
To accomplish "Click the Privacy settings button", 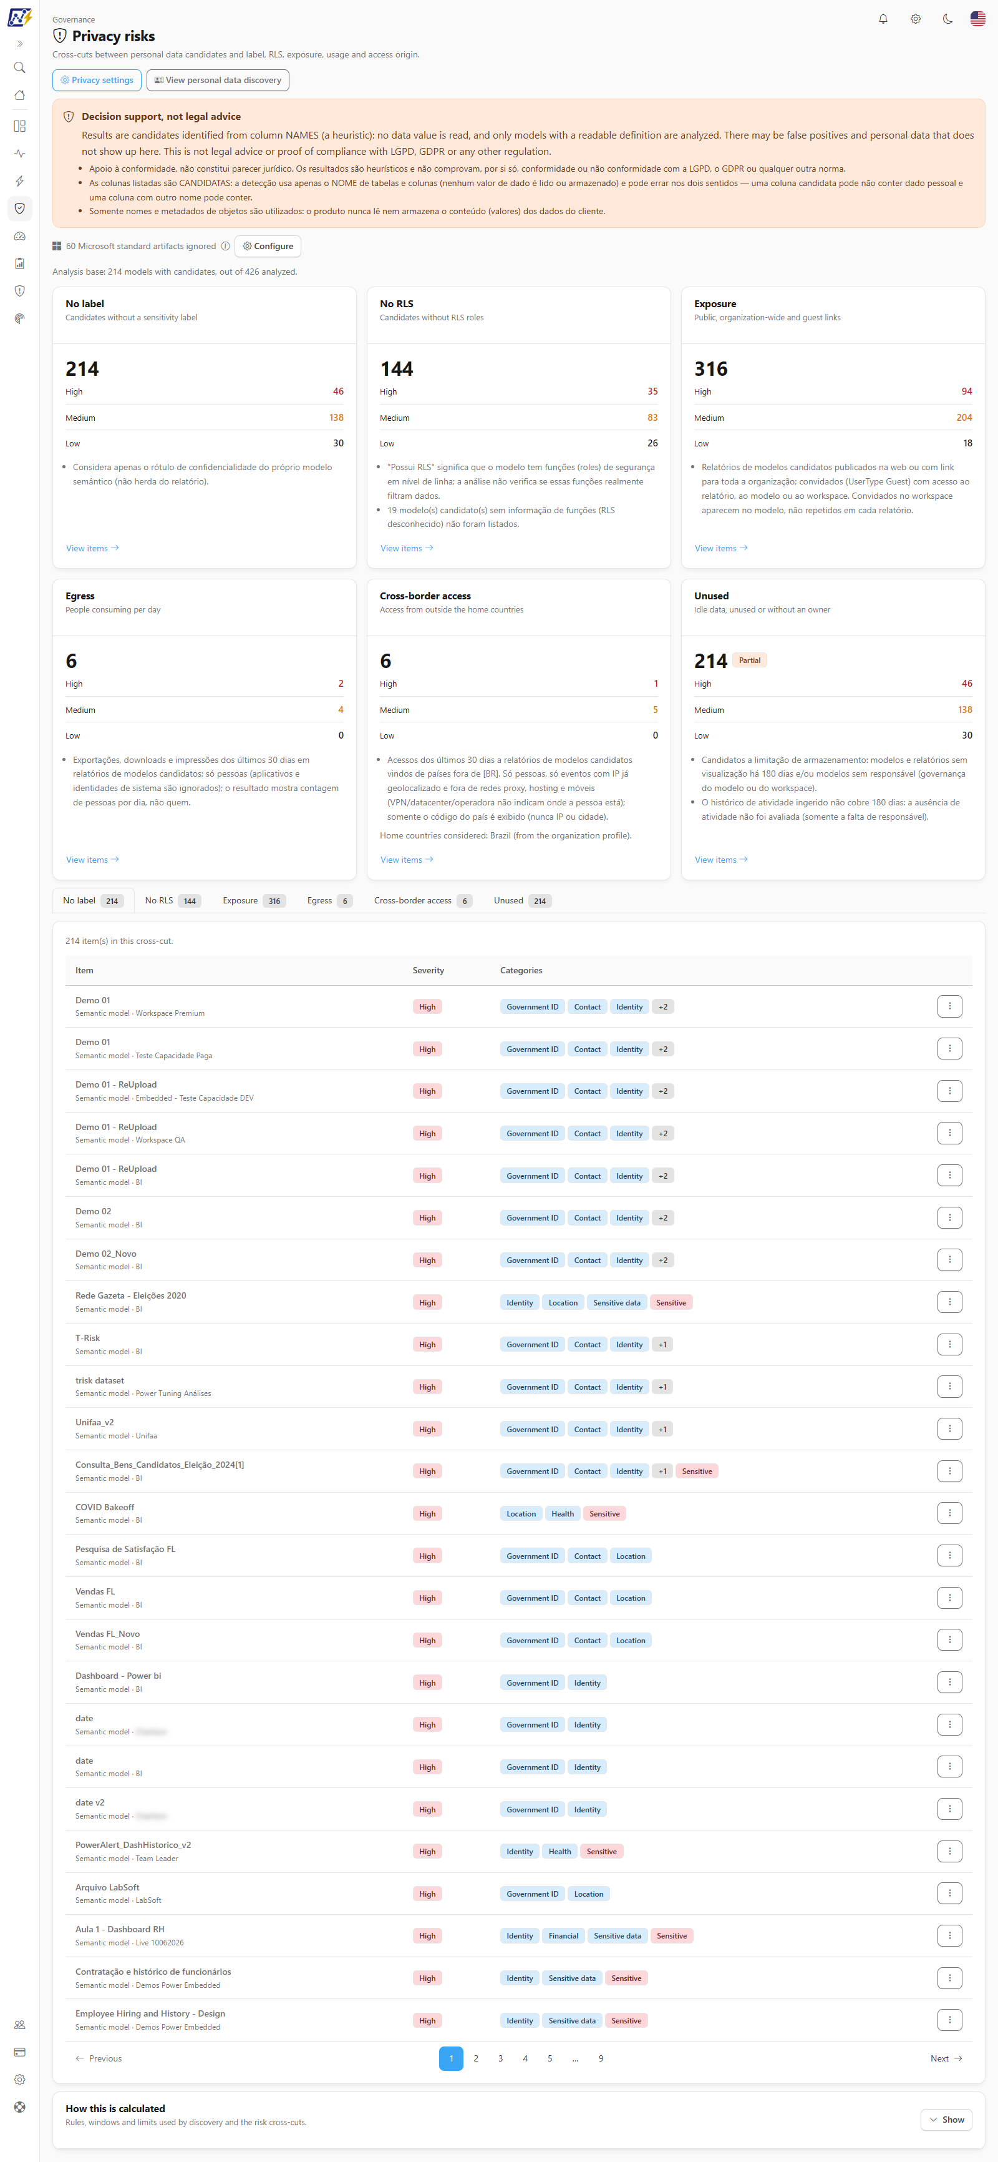I will tap(97, 81).
